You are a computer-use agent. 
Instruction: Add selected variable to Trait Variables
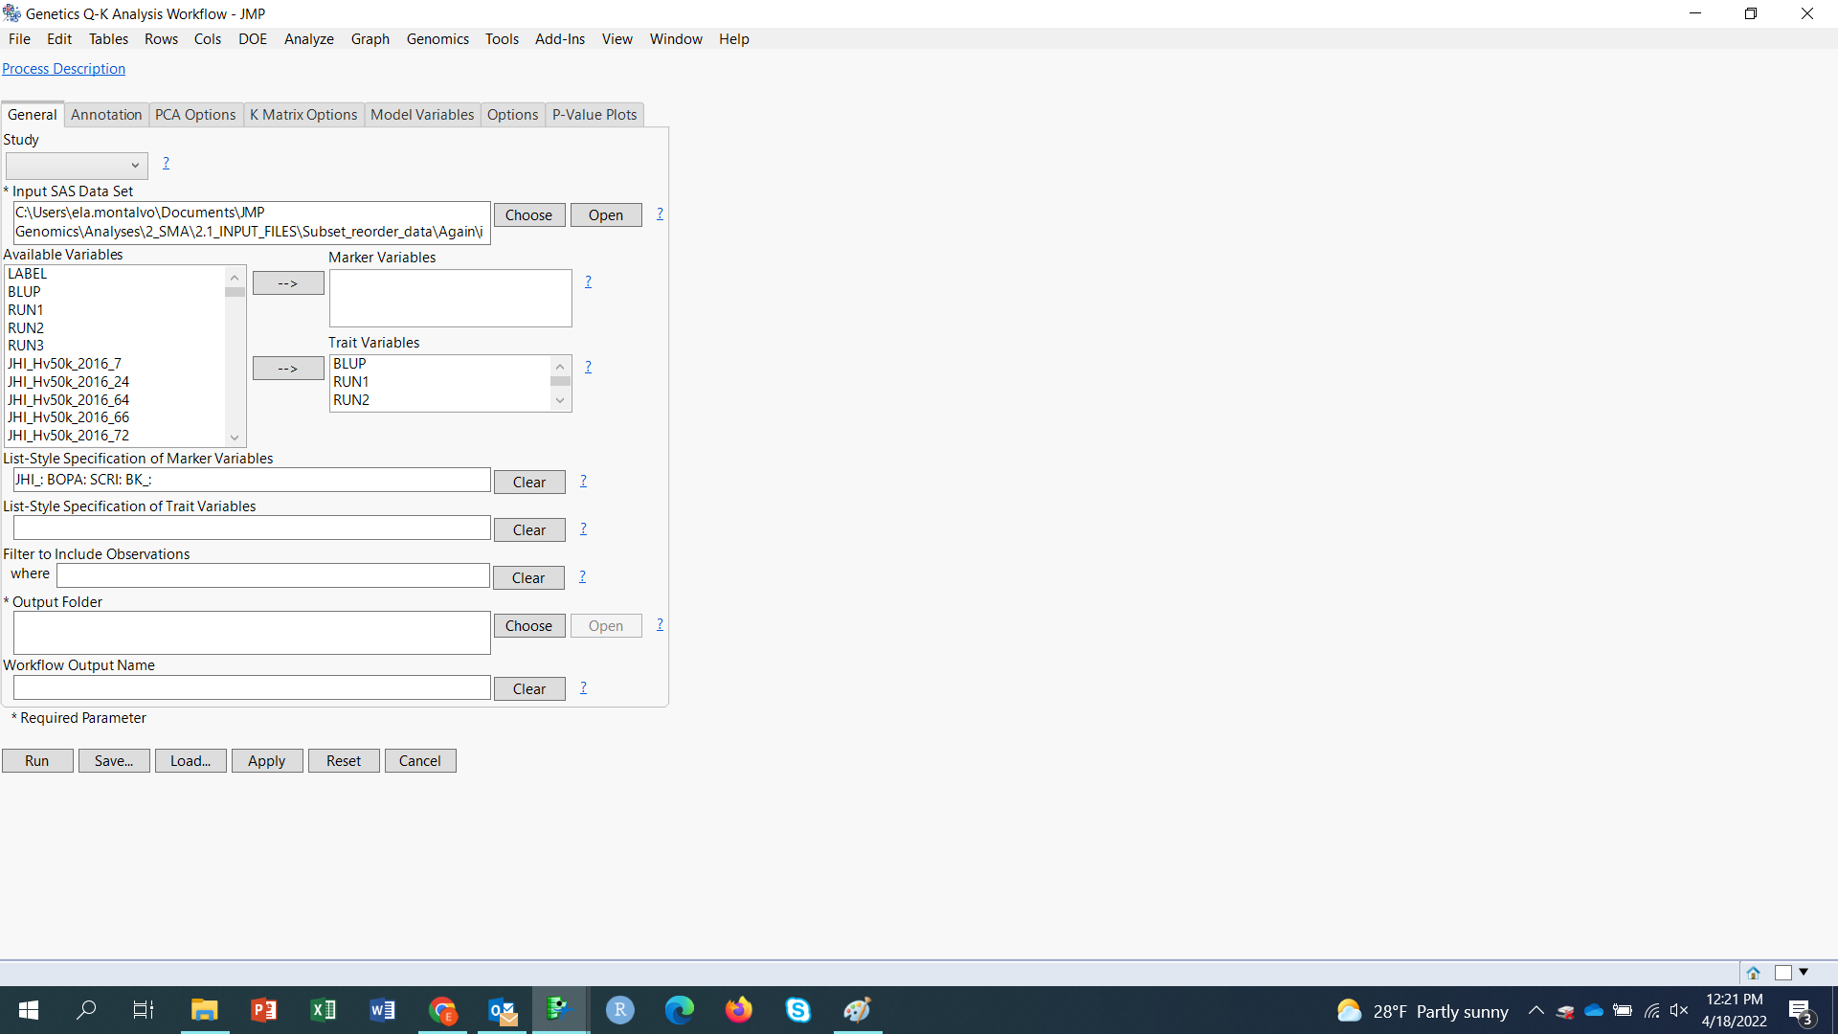[288, 369]
